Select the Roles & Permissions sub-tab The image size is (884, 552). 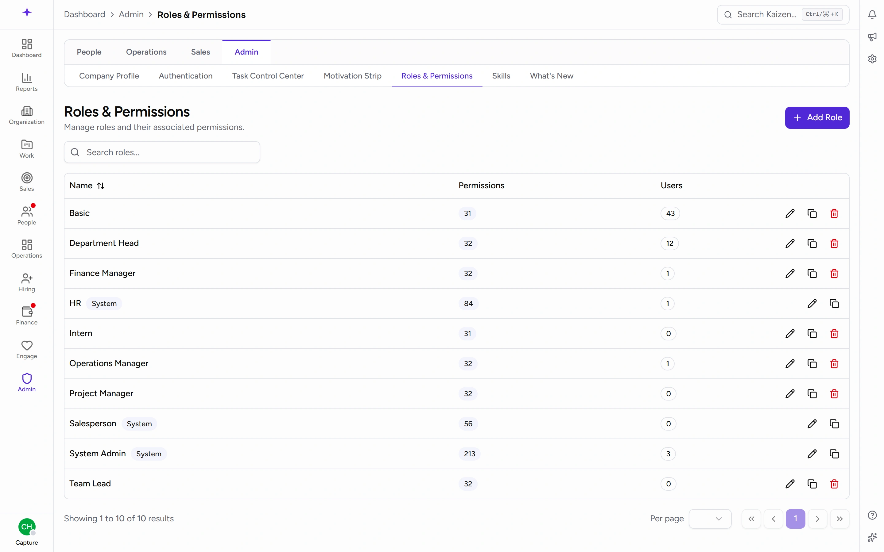[x=436, y=75]
